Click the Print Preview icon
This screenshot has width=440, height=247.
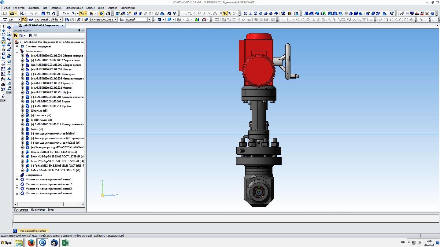[x=22, y=13]
